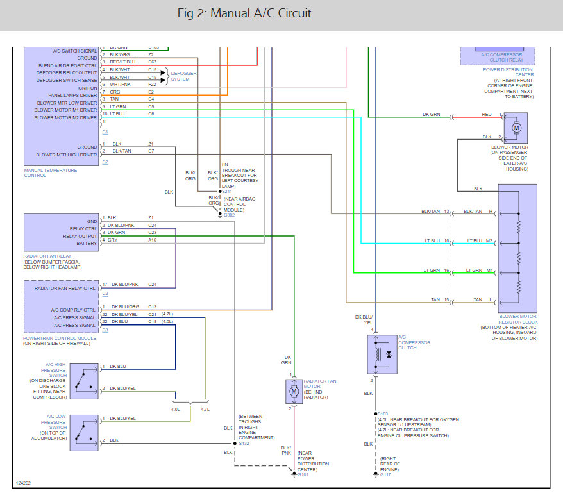The width and height of the screenshot is (563, 502).
Task: Open the G117 ground link
Action: tap(385, 474)
